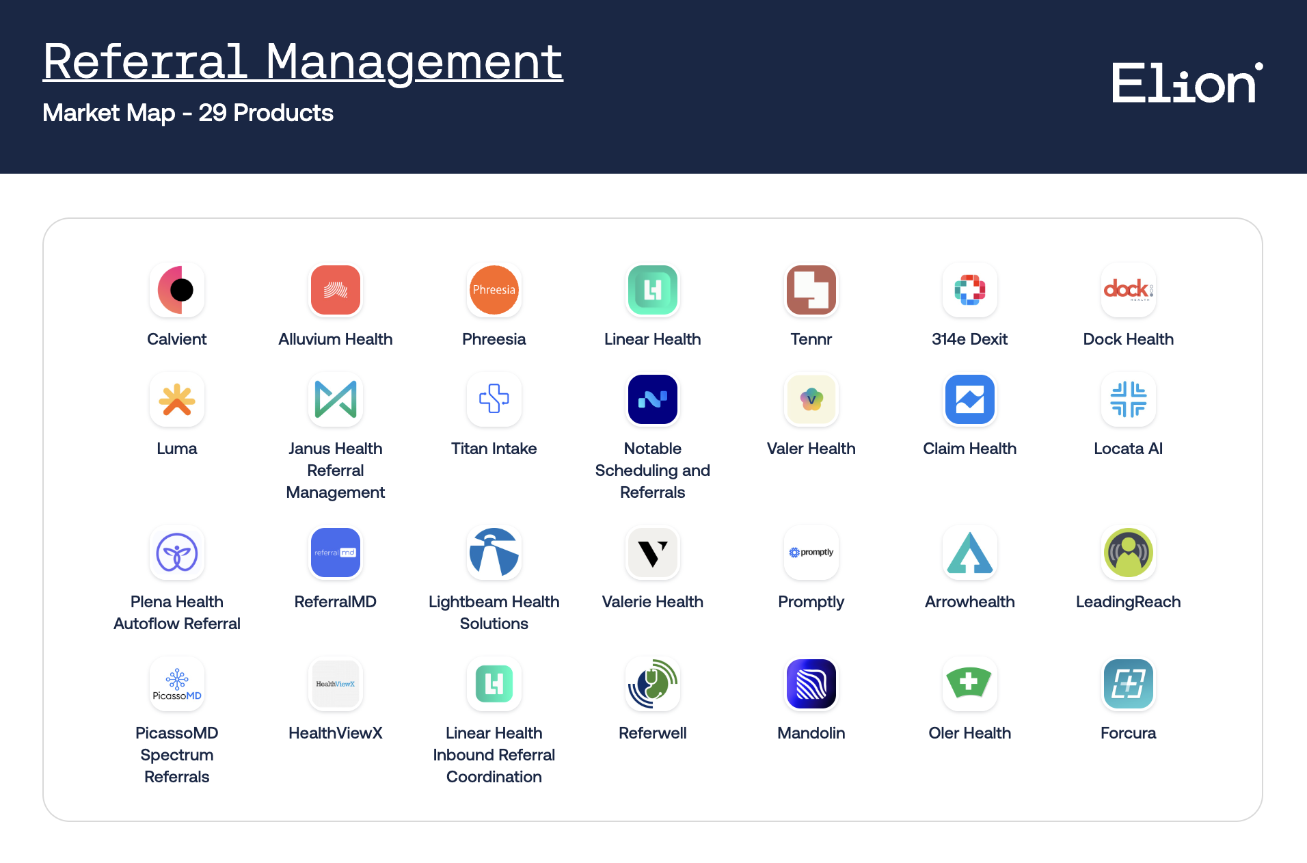Viewport: 1307px width, 863px height.
Task: Select the Oler Health label text
Action: pyautogui.click(x=970, y=733)
